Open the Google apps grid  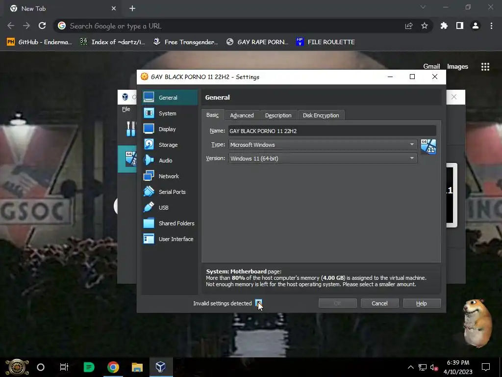click(485, 66)
